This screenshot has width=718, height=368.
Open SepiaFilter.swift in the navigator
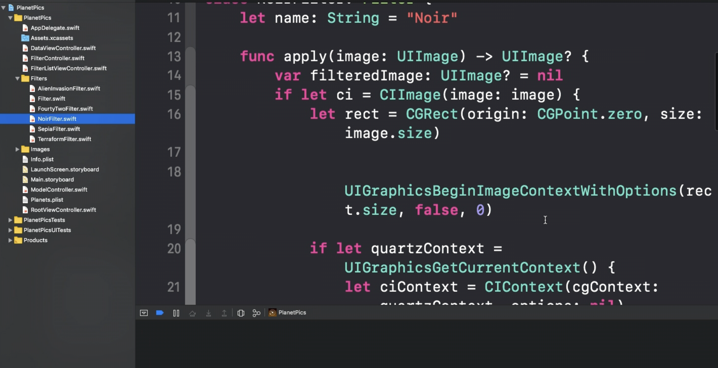[x=59, y=129]
